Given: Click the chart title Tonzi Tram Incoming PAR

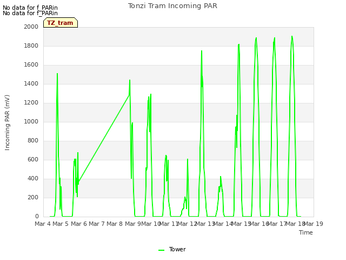Looking at the screenshot, I should (172, 6).
